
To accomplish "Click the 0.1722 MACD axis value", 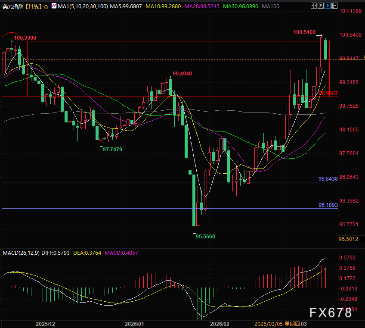I will click(347, 278).
